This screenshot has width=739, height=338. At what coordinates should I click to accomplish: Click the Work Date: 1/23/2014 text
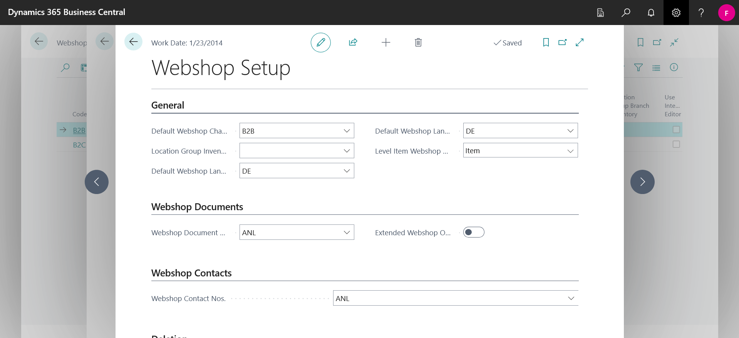(x=187, y=43)
